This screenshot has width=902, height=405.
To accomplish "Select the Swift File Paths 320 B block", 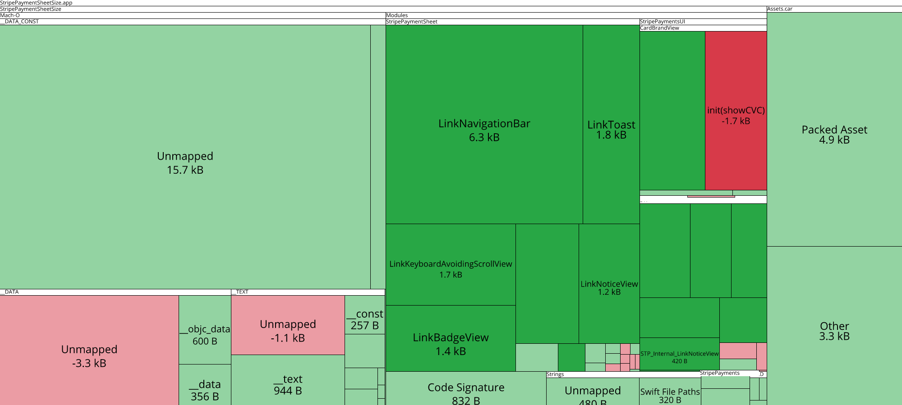I will click(x=670, y=391).
